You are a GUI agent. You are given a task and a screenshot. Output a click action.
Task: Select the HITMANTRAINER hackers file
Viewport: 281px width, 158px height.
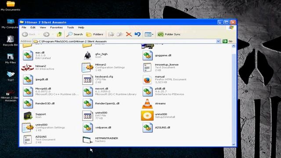pos(87,140)
